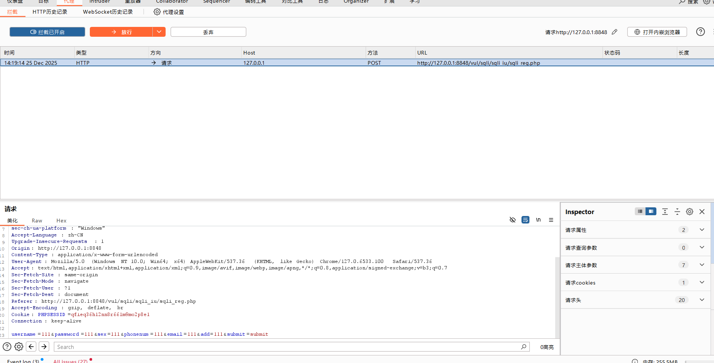This screenshot has width=714, height=363.
Task: Switch to the HTTP历史记录 tab
Action: [50, 12]
